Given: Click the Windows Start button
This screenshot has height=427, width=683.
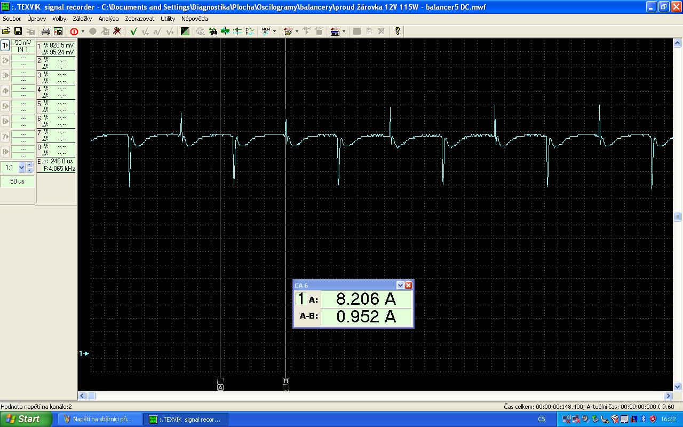Looking at the screenshot, I should 22,419.
